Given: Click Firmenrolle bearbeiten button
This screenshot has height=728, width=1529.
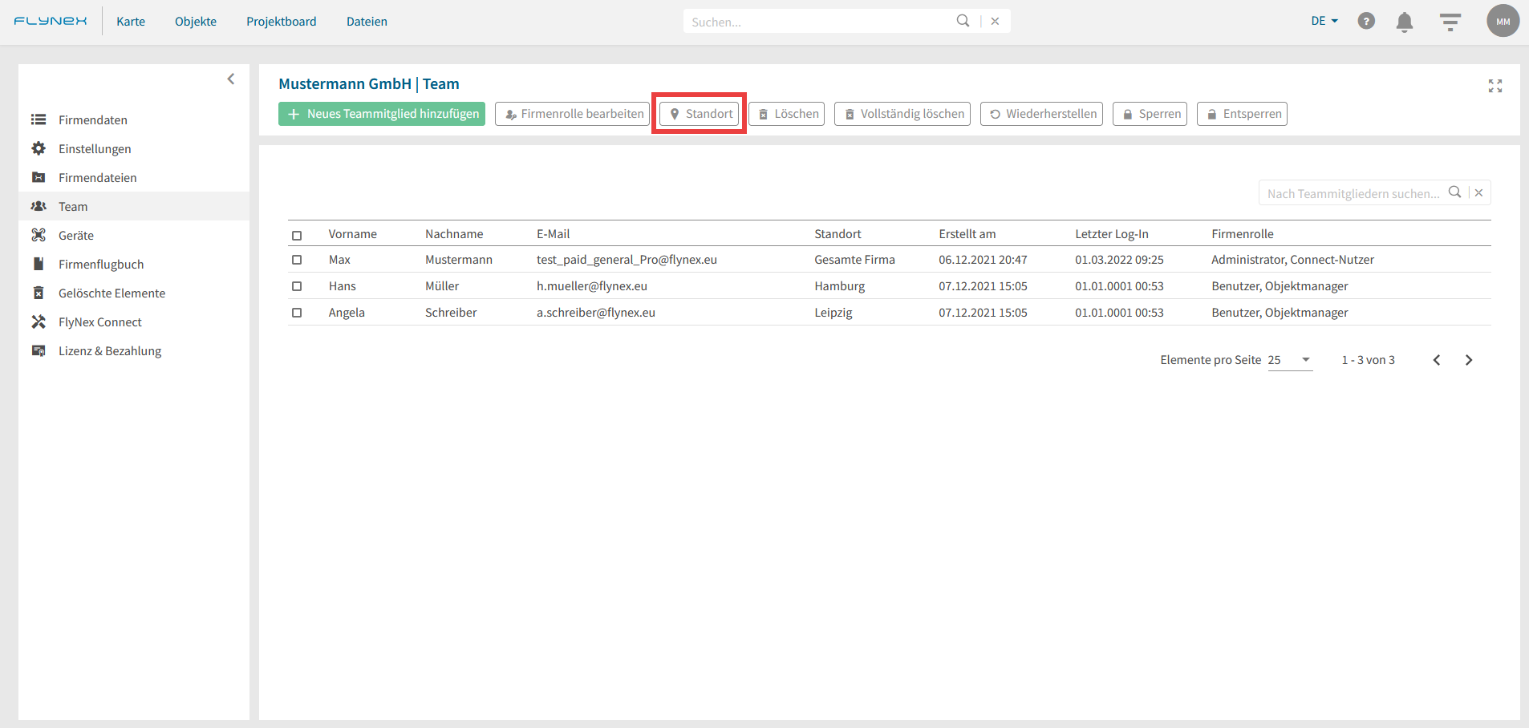Looking at the screenshot, I should tap(572, 114).
